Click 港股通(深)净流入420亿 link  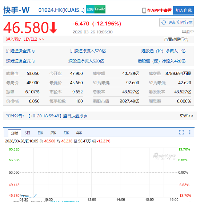(161, 61)
